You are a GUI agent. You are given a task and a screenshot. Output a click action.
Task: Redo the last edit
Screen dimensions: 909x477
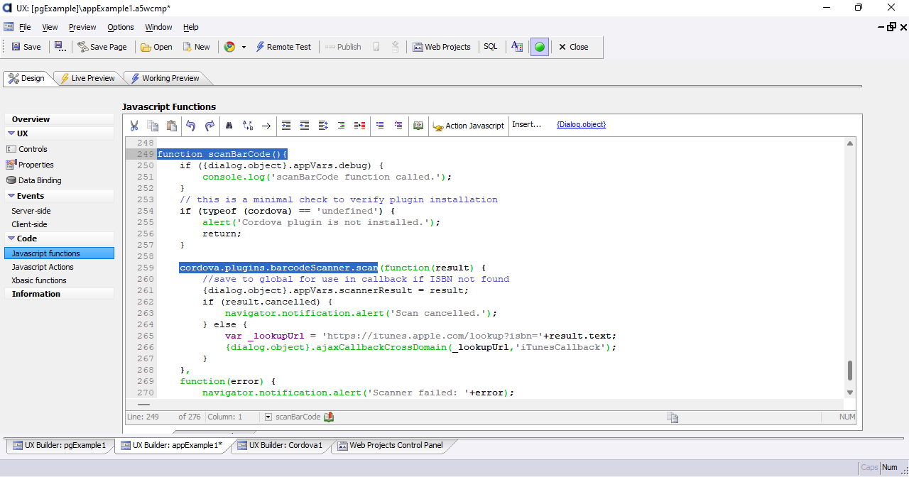click(x=209, y=126)
